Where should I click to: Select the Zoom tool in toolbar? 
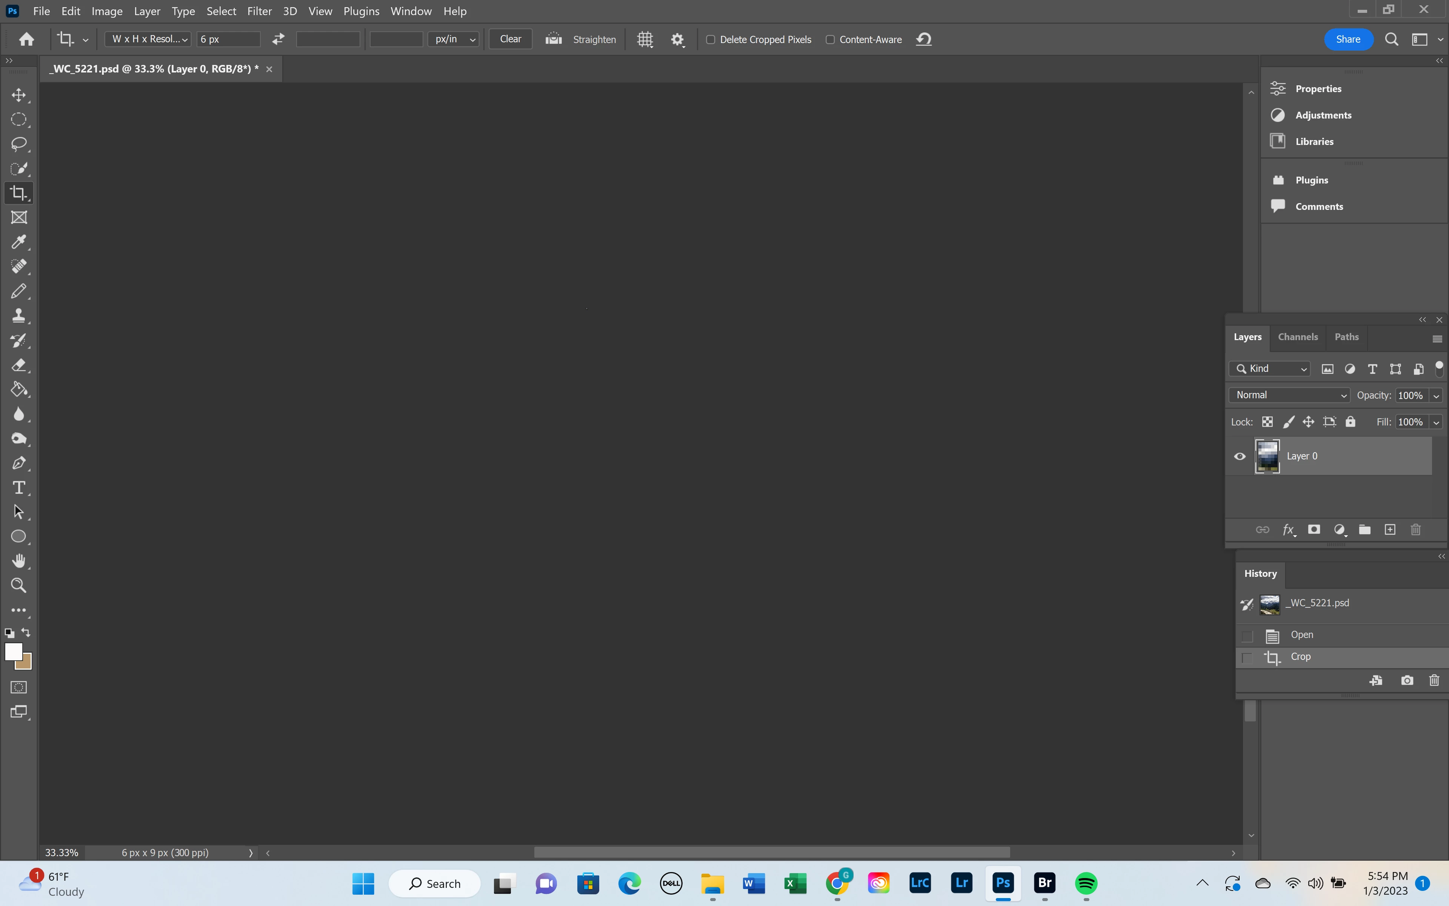18,586
